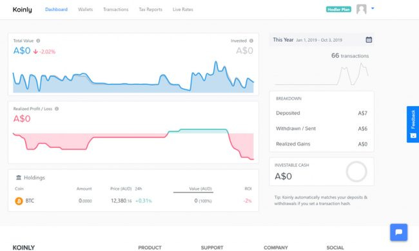Sort holdings by ROI column

click(248, 189)
